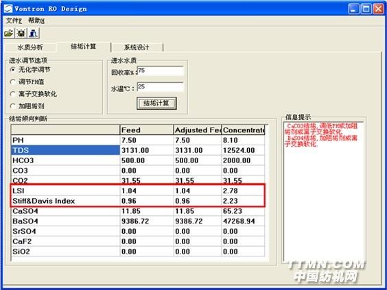Click the third toolbar icon beside save
The height and width of the screenshot is (290, 387).
(34, 33)
